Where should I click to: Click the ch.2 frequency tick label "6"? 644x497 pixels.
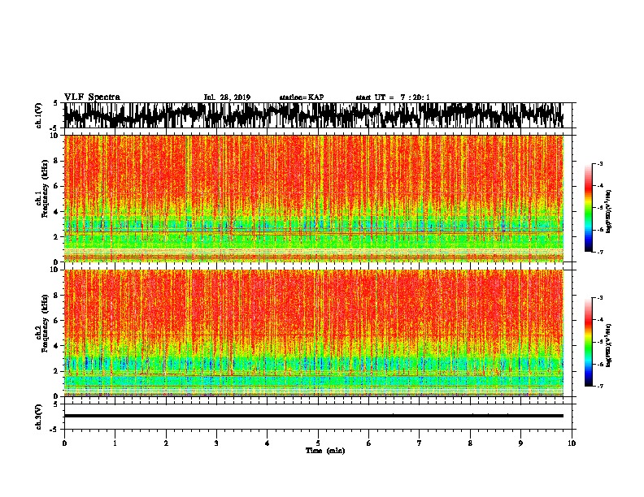pyautogui.click(x=56, y=320)
